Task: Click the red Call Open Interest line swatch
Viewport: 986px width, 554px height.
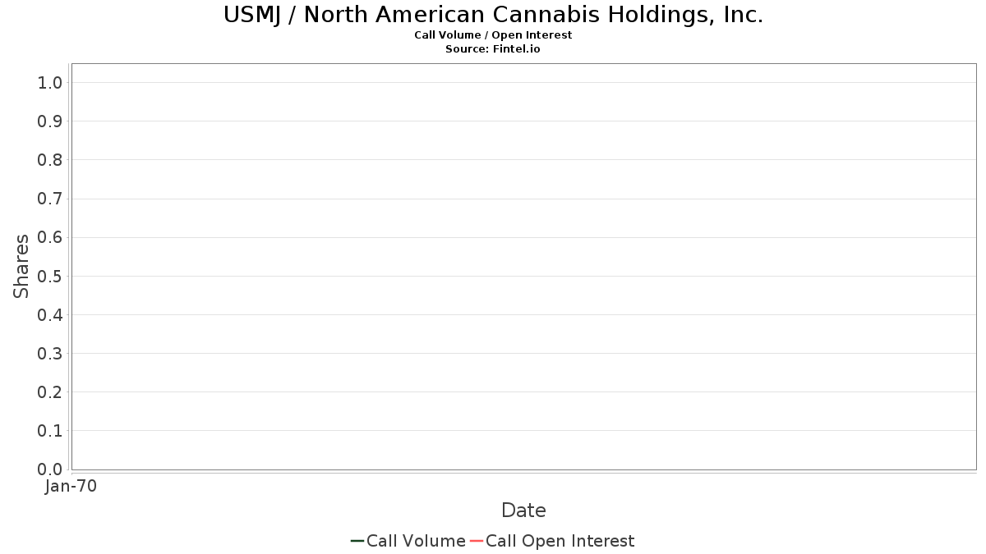Action: (476, 541)
